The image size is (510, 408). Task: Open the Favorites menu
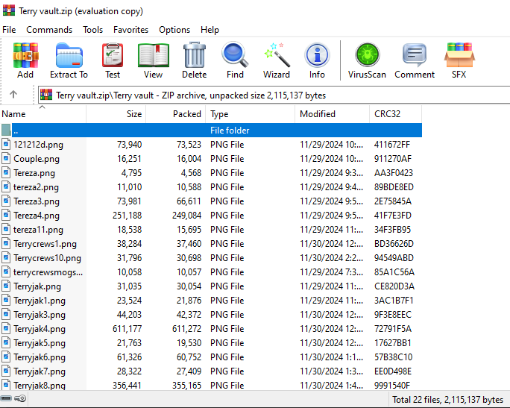coord(130,30)
